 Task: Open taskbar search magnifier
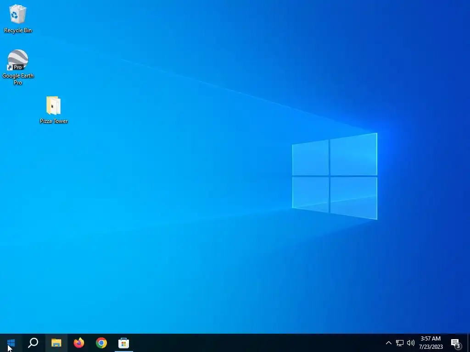click(x=33, y=343)
